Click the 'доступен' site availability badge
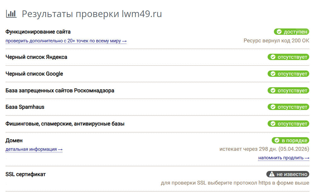The width and height of the screenshot is (313, 195). coord(292,32)
